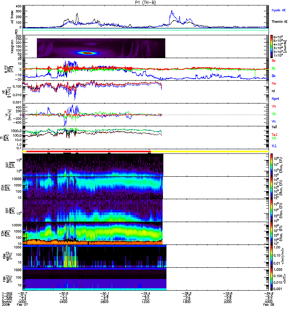Click the FBK magnetic nT color bar
The height and width of the screenshot is (310, 291).
(x=272, y=279)
